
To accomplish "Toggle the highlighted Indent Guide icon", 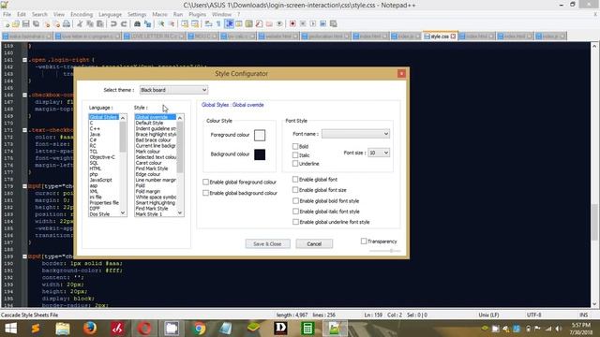I will click(x=229, y=23).
